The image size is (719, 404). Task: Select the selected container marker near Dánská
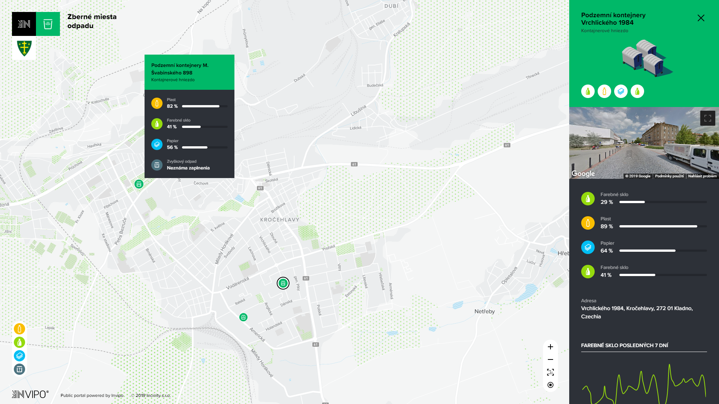click(283, 283)
